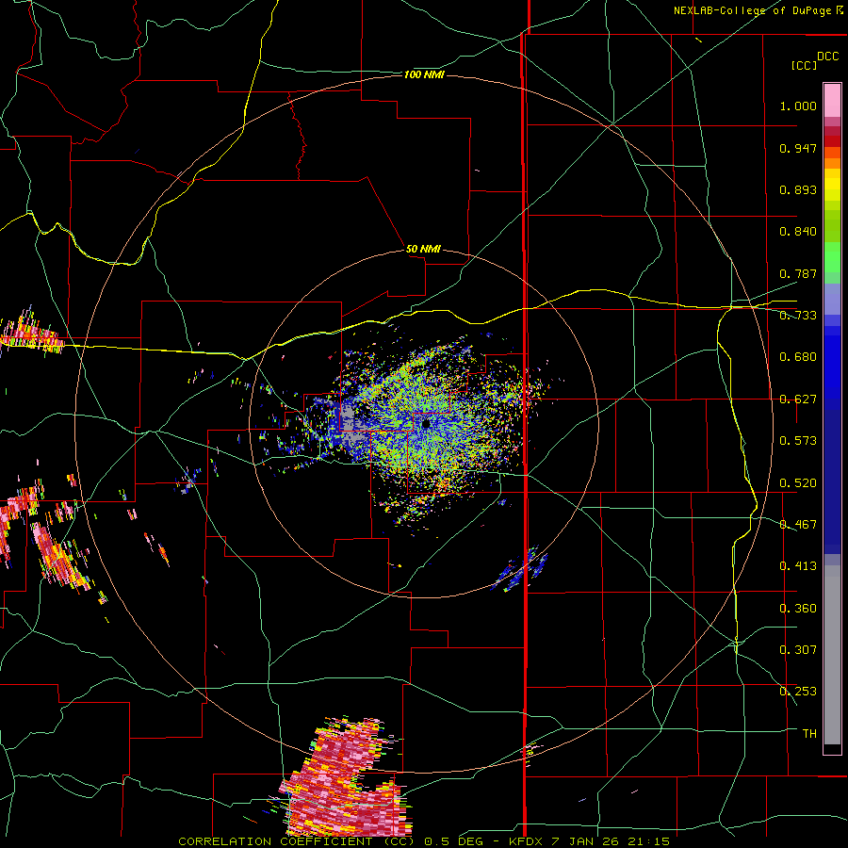Select the 0.627 scale label

click(798, 400)
